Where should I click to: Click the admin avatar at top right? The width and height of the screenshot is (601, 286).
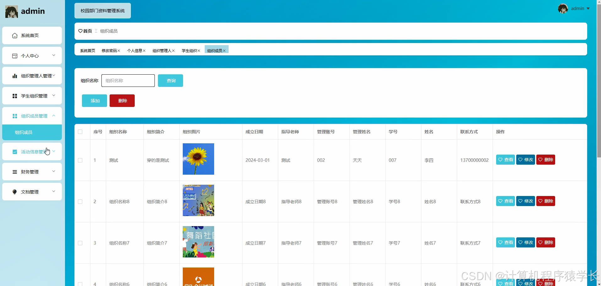[x=563, y=8]
